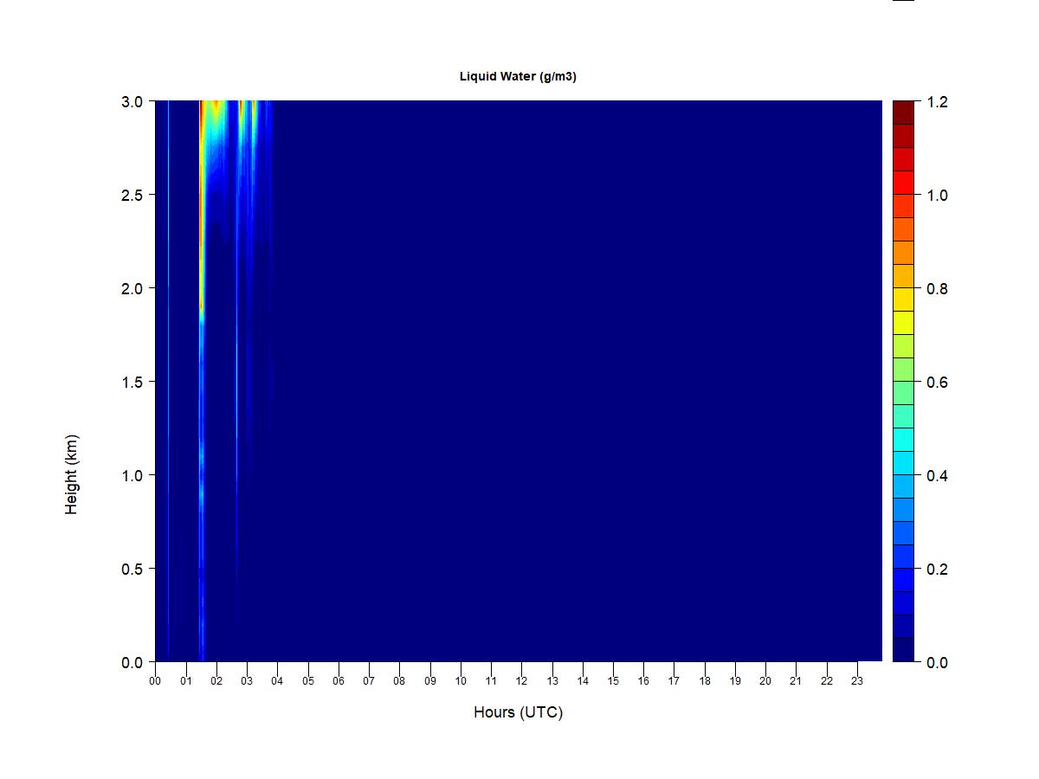Viewport: 1039px width, 779px height.
Task: Click the colorbar label '1.2'
Action: click(937, 102)
